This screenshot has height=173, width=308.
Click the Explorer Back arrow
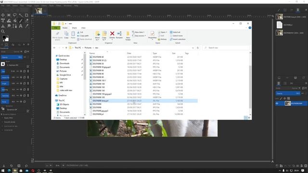[54, 48]
